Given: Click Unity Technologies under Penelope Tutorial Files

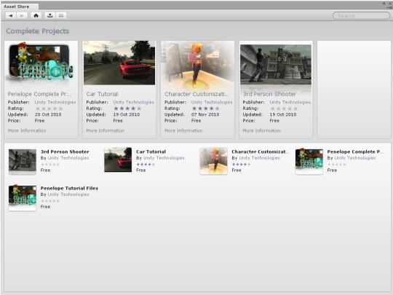Looking at the screenshot, I should tap(68, 194).
